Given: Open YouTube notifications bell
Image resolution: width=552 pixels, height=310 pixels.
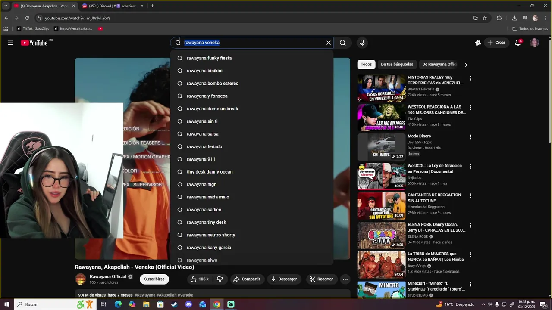Looking at the screenshot, I should point(518,43).
